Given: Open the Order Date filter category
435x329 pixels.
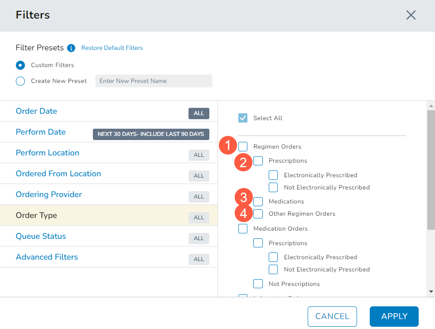Looking at the screenshot, I should [36, 111].
